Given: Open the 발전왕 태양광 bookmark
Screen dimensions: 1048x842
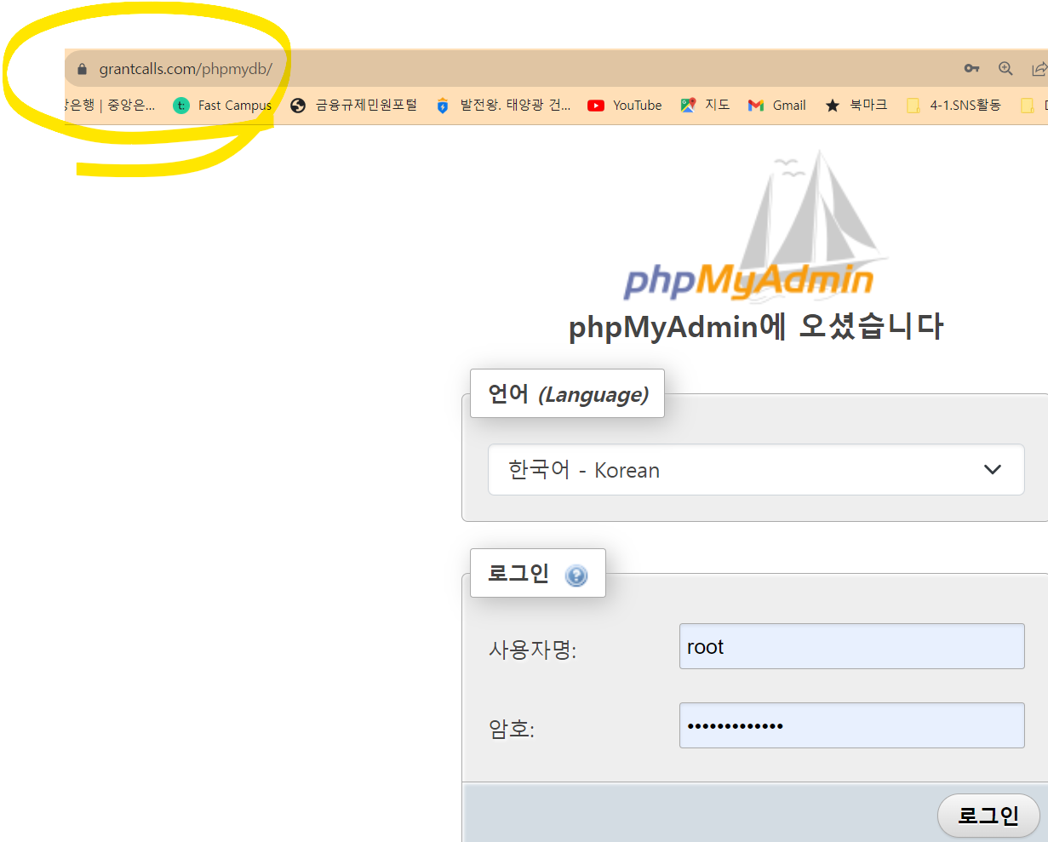Looking at the screenshot, I should [x=503, y=106].
